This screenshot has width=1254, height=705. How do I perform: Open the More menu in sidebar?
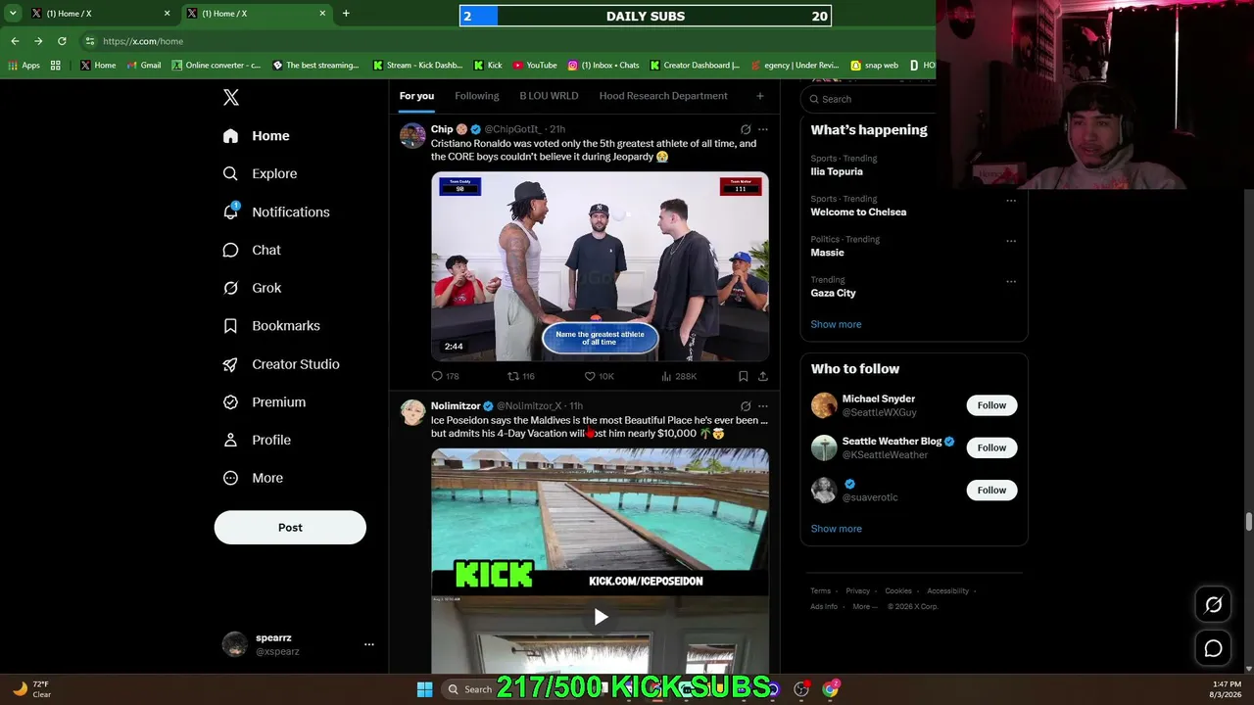pos(253,478)
